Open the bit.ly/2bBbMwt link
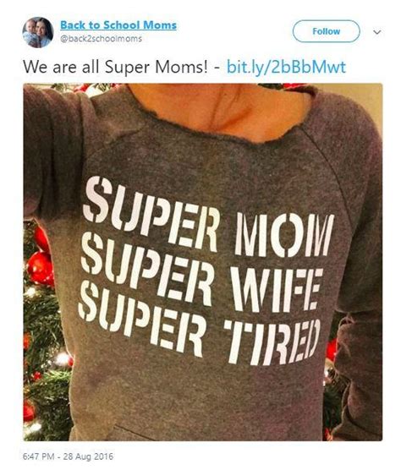Screen dimensions: 401x470 pyautogui.click(x=286, y=67)
